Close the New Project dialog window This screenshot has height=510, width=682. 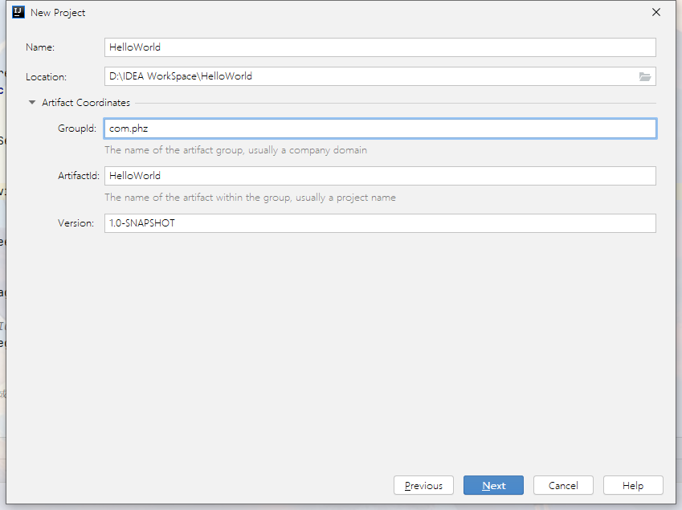coord(656,12)
